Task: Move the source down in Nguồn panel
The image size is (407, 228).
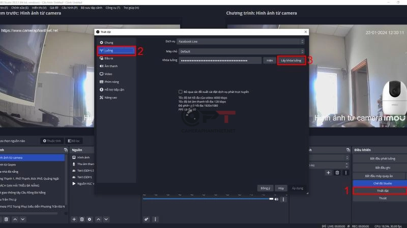Action: (106, 219)
